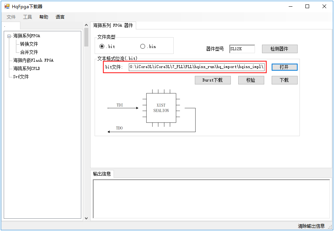Click the bit file path input field
Image resolution: width=334 pixels, height=231 pixels.
coord(197,67)
